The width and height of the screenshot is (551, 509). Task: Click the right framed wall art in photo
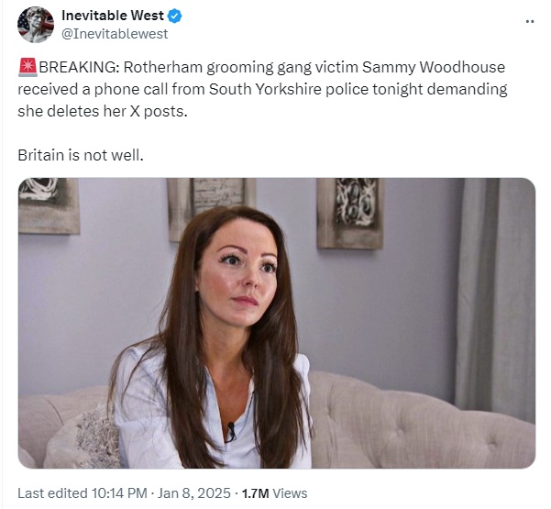(x=351, y=213)
